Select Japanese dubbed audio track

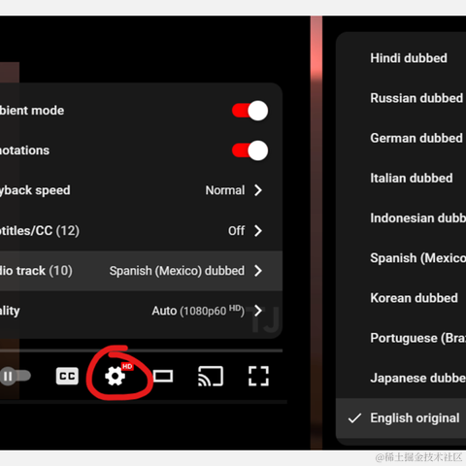pyautogui.click(x=401, y=378)
